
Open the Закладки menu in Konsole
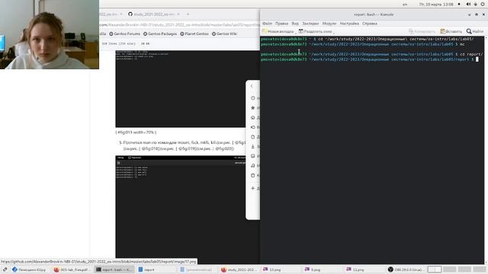point(310,24)
